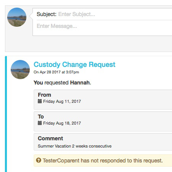Click question mark icon in response notice
This screenshot has height=172, width=172.
39,160
